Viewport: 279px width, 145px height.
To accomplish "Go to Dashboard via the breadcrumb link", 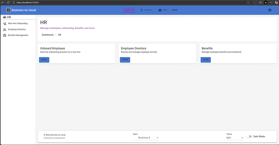I will coord(48,35).
